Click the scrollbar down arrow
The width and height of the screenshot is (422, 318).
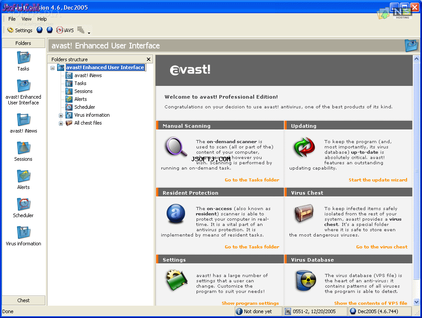click(416, 302)
